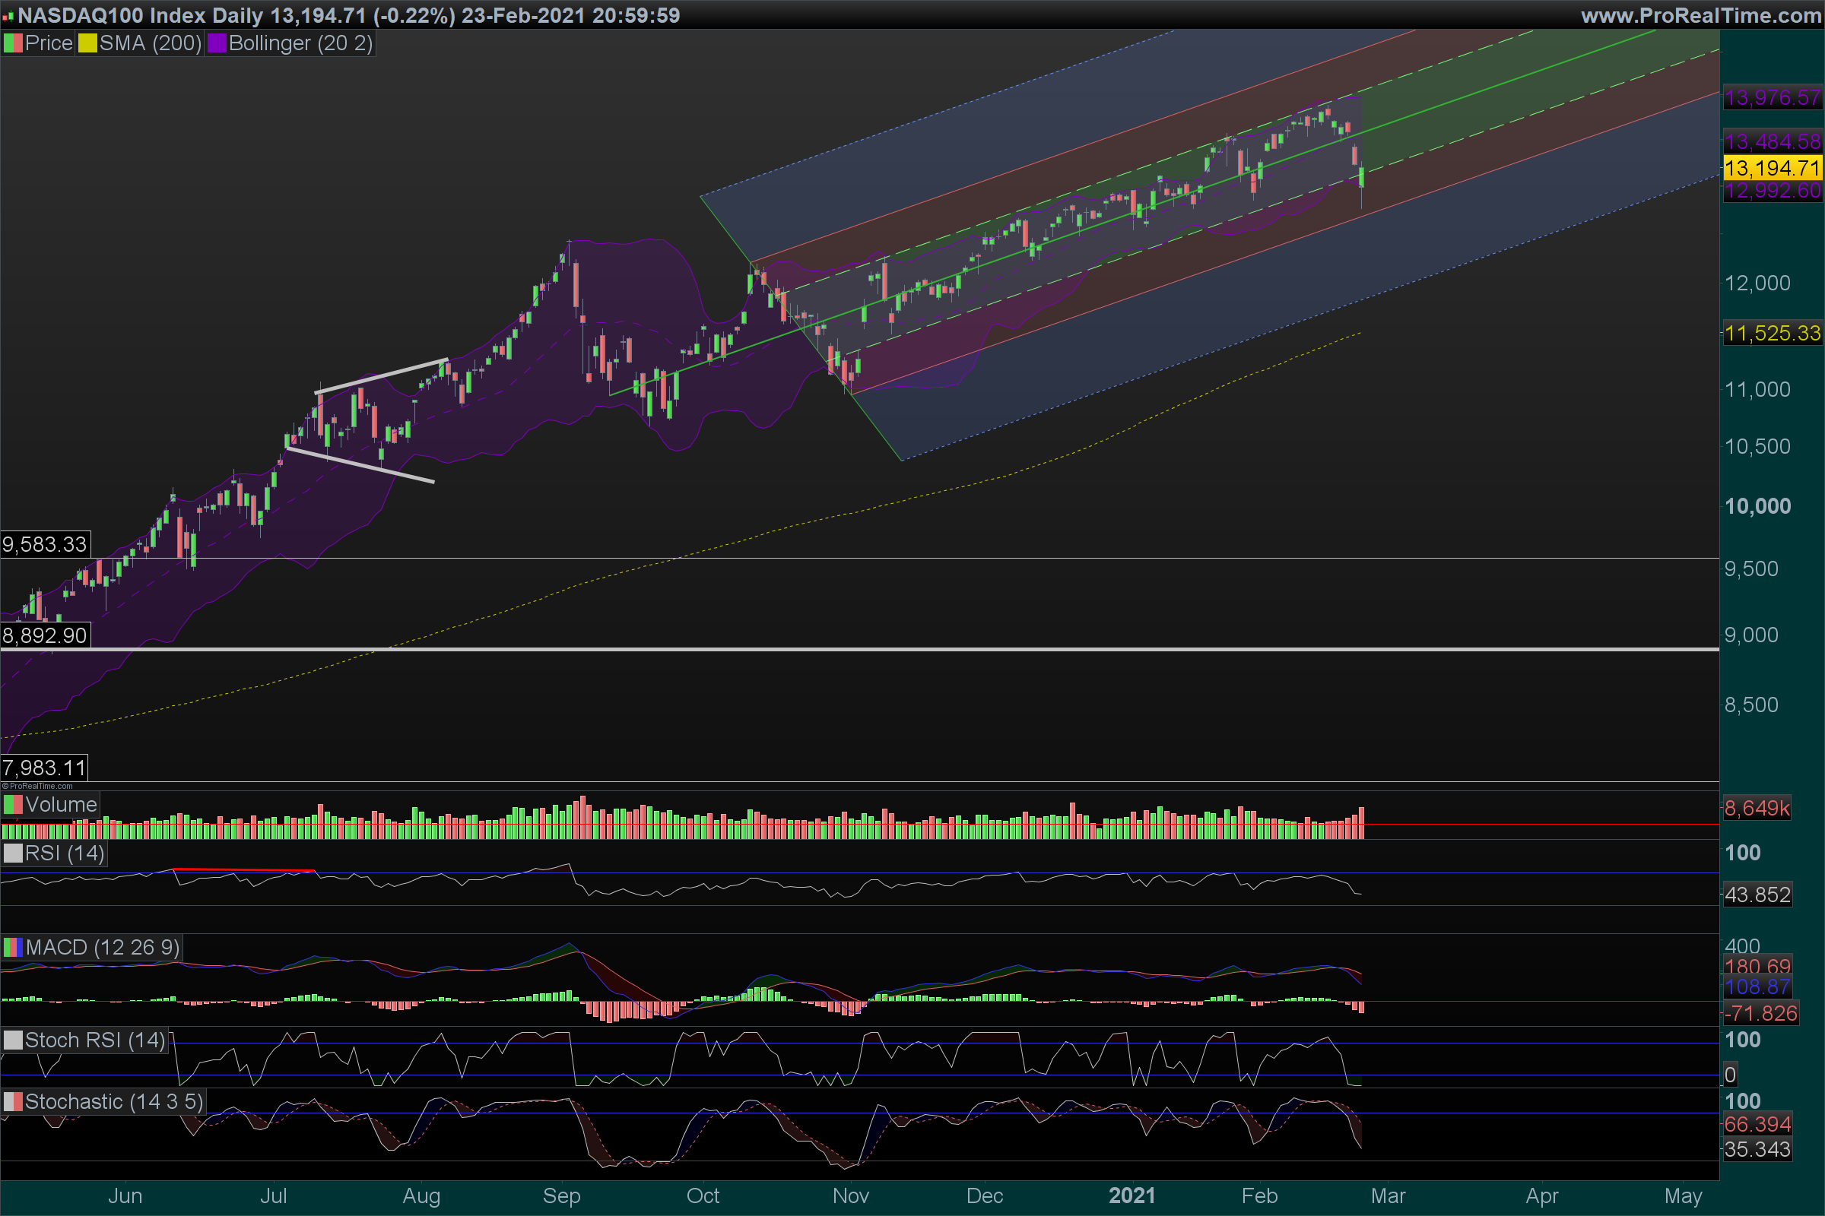Open the Bollinger (20 2) indicator label
Viewport: 1825px width, 1216px height.
point(300,43)
